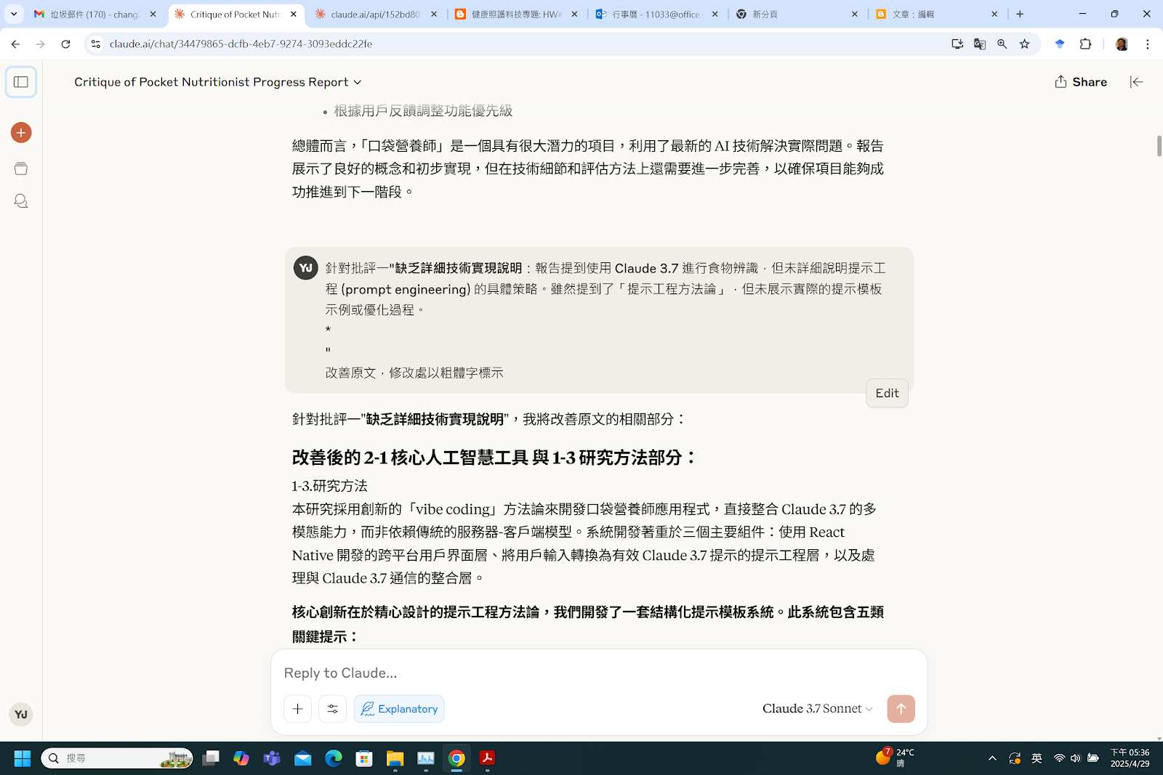Open the Extensions puzzle icon
Image resolution: width=1163 pixels, height=775 pixels.
point(1085,44)
